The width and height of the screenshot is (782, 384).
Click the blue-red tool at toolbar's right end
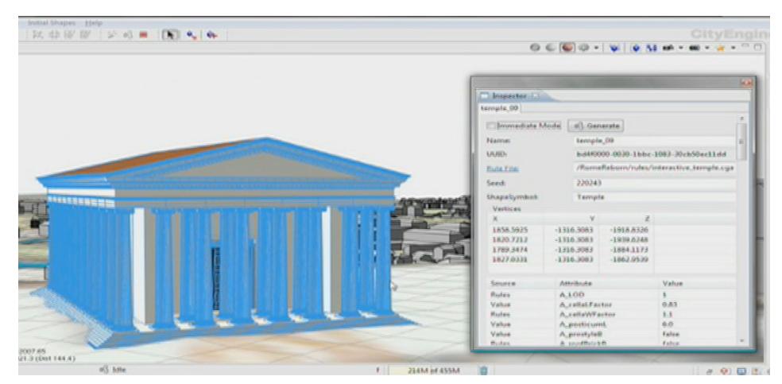(x=212, y=35)
